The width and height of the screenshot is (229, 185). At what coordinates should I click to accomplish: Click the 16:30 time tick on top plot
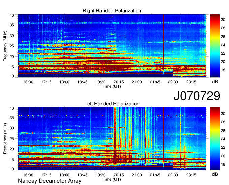(28, 82)
